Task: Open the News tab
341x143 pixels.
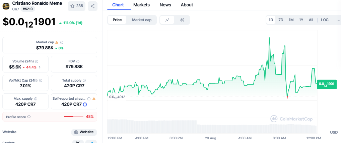Action: pyautogui.click(x=165, y=5)
